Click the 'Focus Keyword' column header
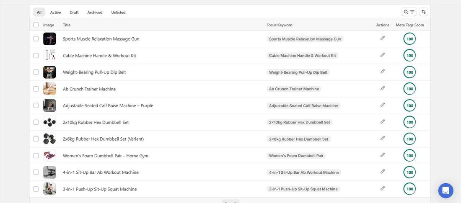Viewport: 461px width, 203px height. click(x=279, y=25)
